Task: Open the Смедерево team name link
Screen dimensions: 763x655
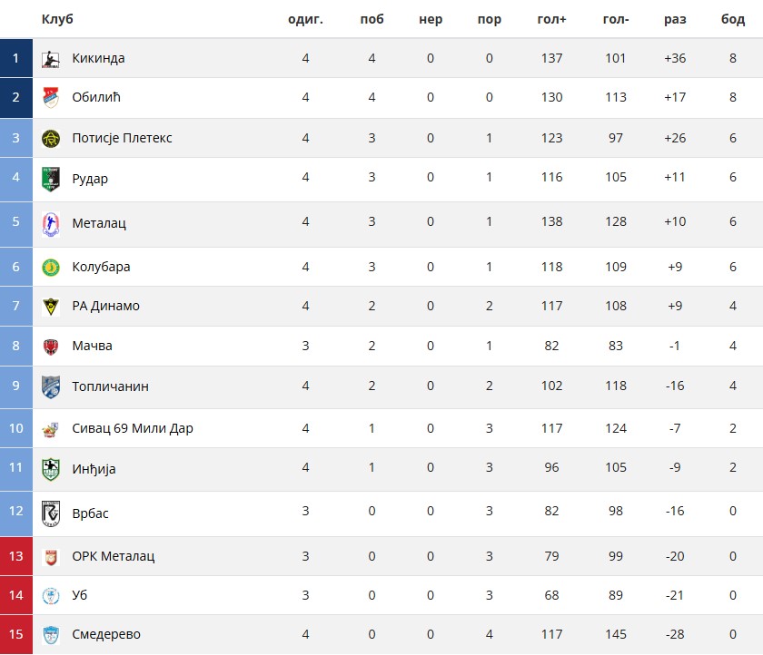Action: click(x=106, y=634)
